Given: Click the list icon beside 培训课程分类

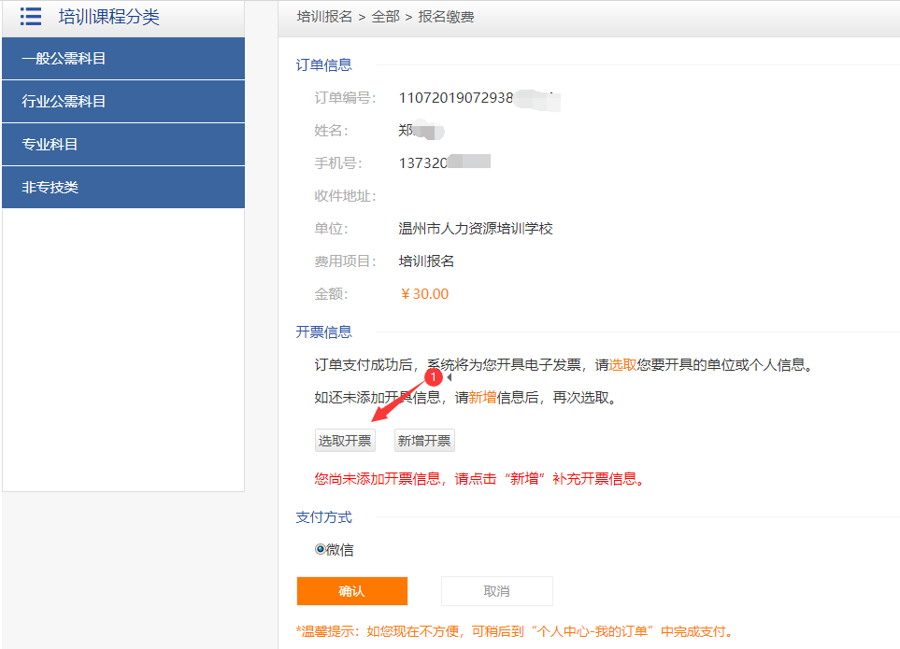Looking at the screenshot, I should point(31,16).
